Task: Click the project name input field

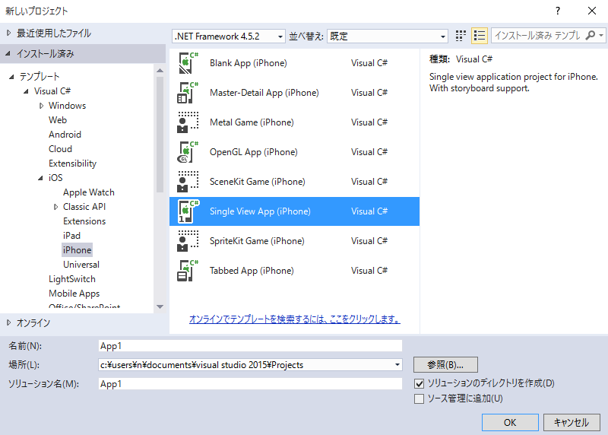Action: click(x=250, y=346)
